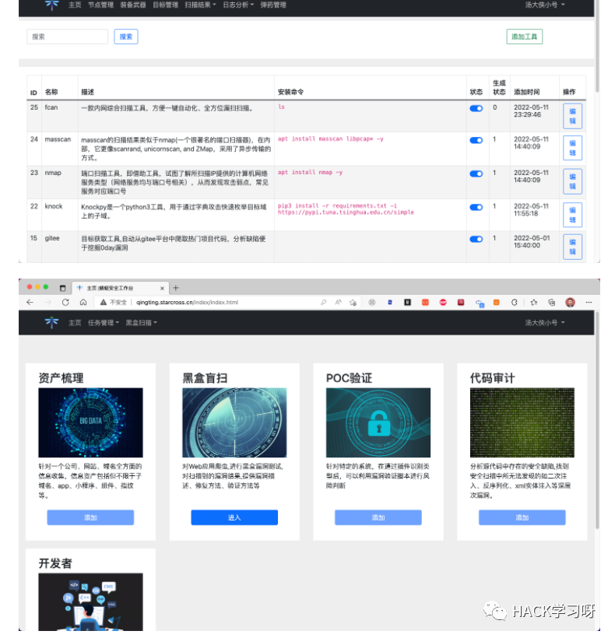Viewport: 615px width, 638px height.
Task: Click lower window vertical scrollbar
Action: click(598, 420)
